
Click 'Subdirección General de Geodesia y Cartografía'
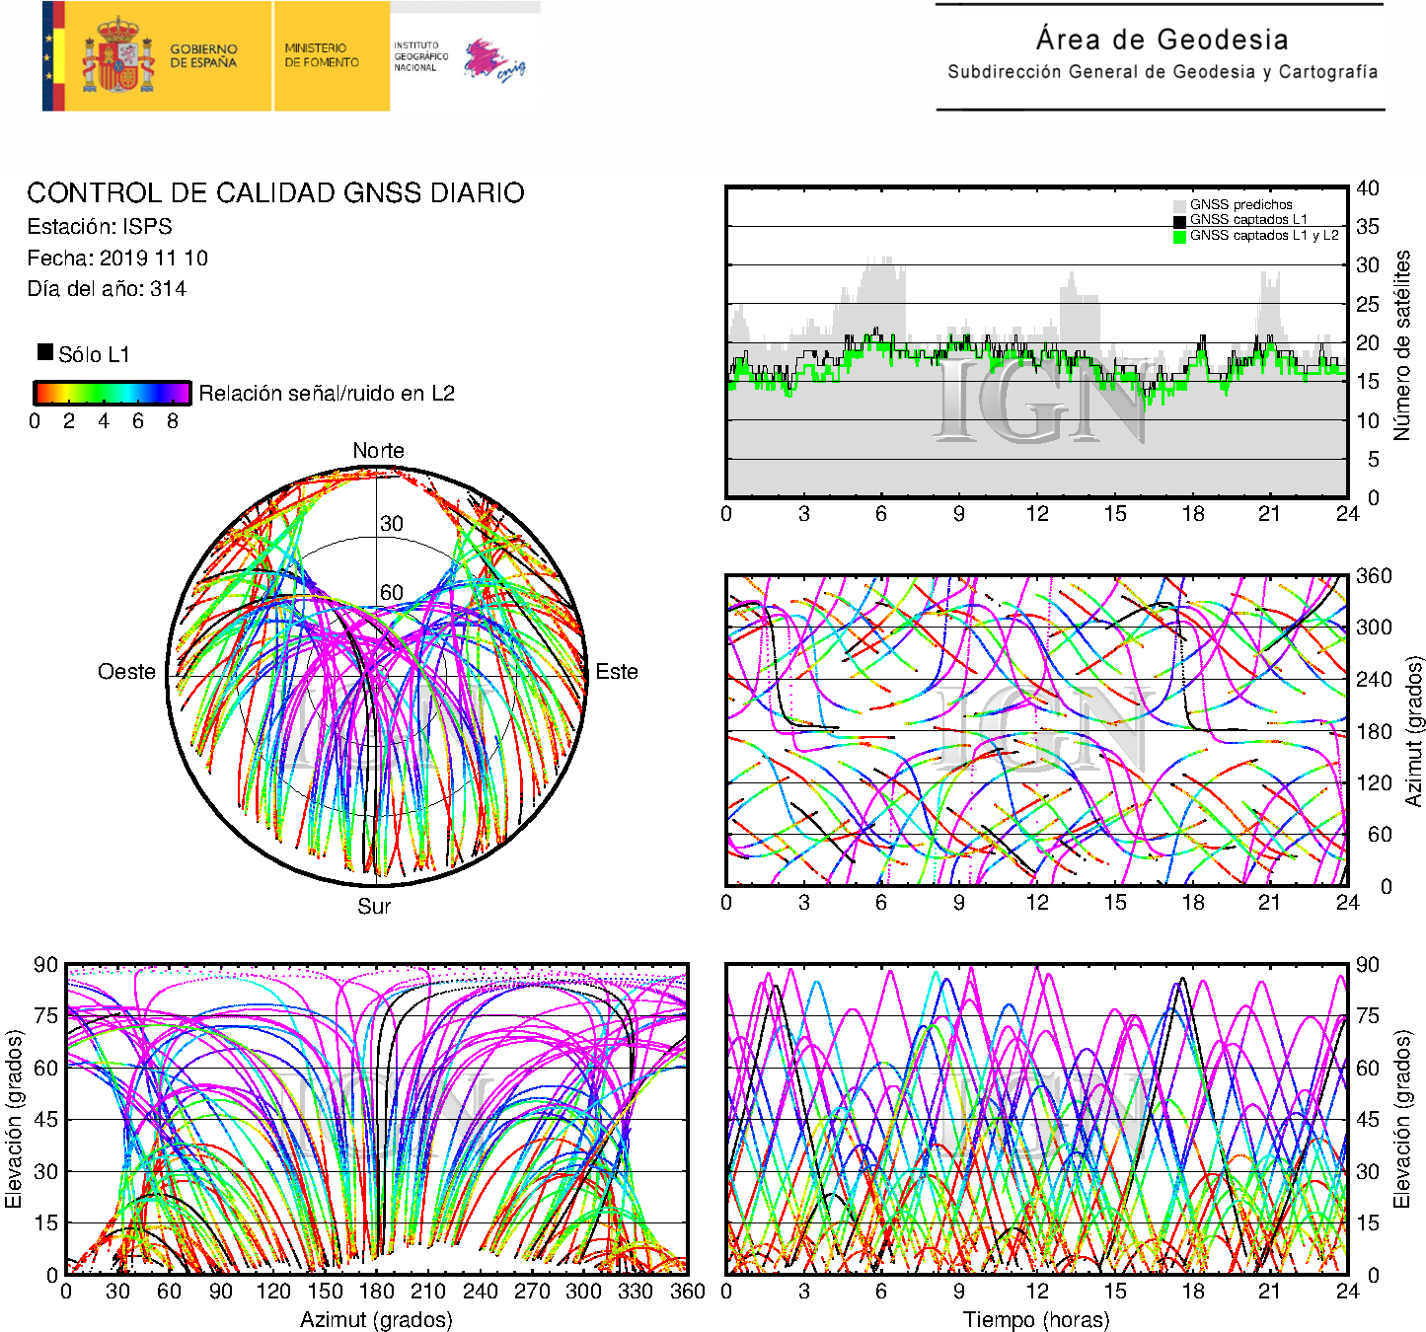[1162, 72]
